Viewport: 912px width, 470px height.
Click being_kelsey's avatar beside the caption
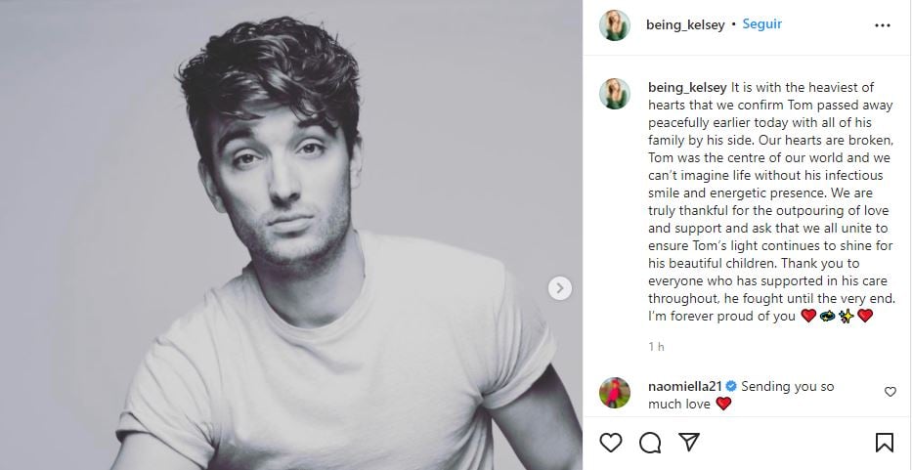[615, 94]
